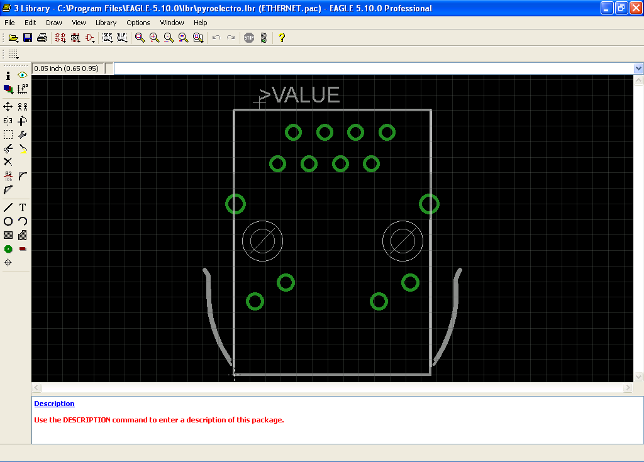Viewport: 644px width, 462px height.
Task: Open the Display layers tool
Action: point(8,89)
